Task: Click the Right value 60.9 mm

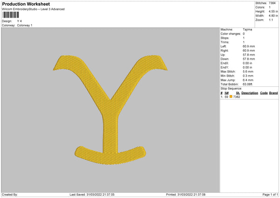Action: tap(249, 51)
